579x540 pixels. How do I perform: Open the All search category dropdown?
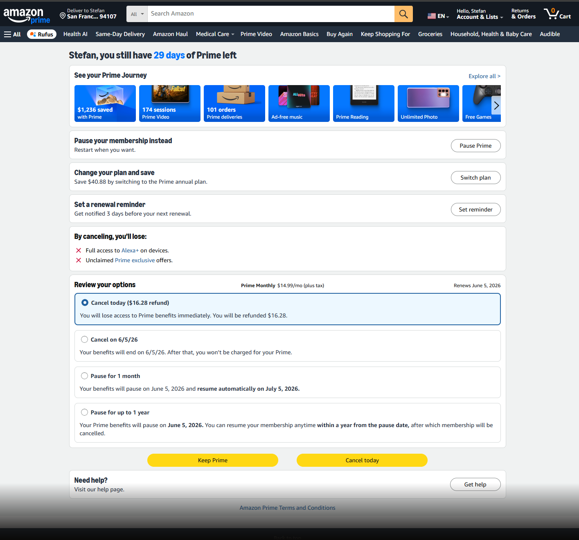pyautogui.click(x=137, y=14)
